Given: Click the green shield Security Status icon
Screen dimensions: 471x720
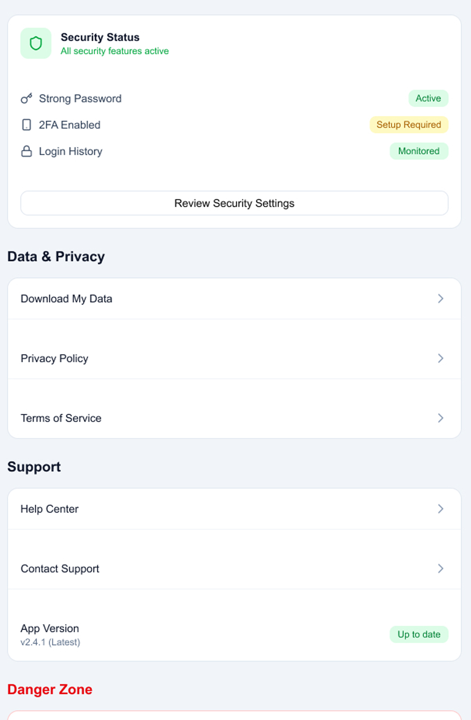Looking at the screenshot, I should [36, 43].
